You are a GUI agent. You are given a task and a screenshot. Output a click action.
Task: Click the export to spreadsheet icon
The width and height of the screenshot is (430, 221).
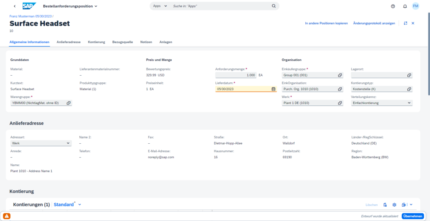tap(404, 205)
